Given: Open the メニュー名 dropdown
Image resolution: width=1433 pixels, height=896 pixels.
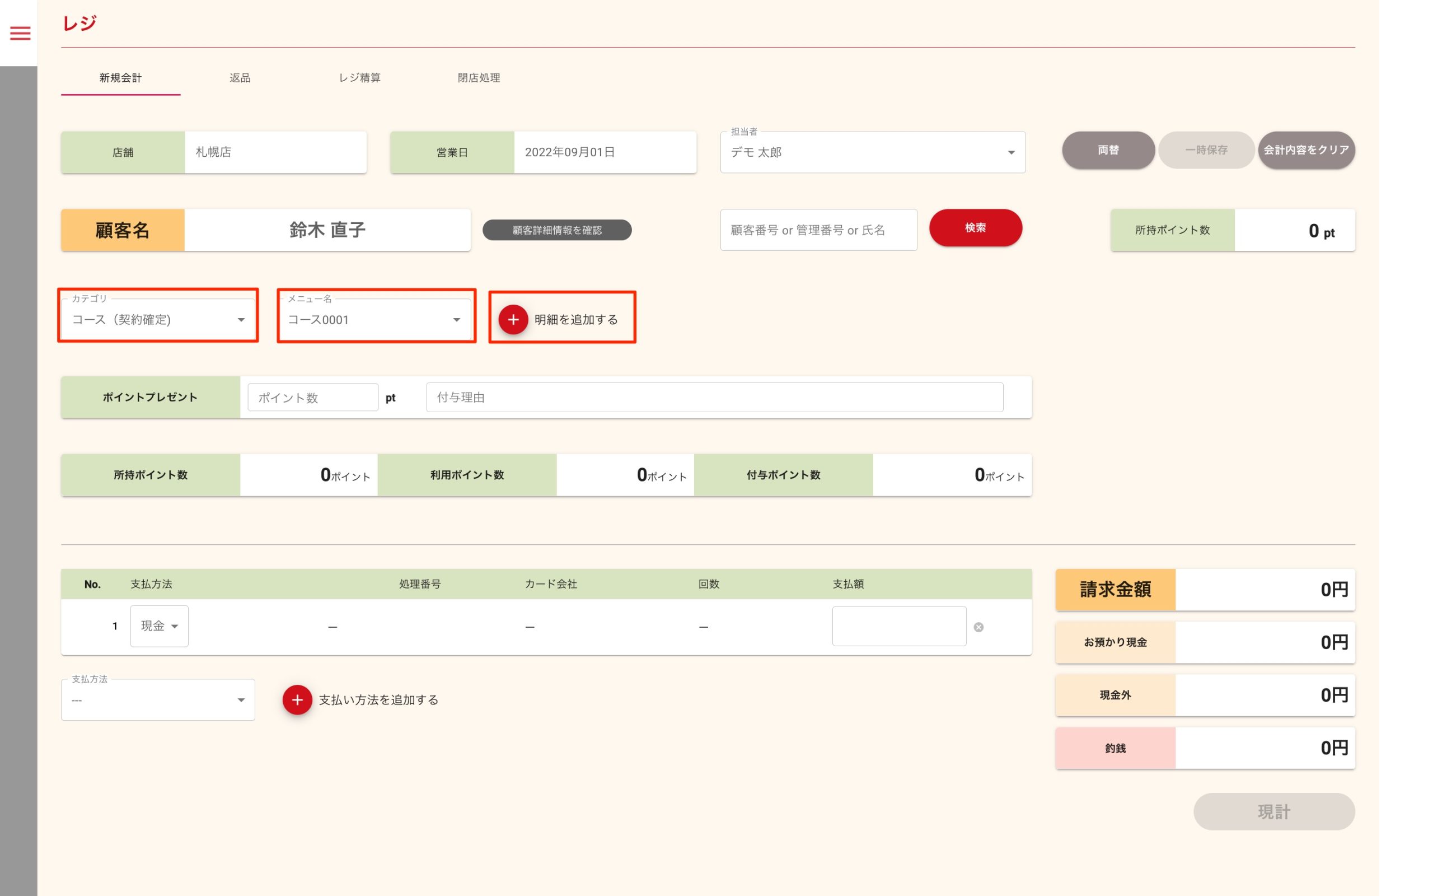Looking at the screenshot, I should [x=375, y=319].
